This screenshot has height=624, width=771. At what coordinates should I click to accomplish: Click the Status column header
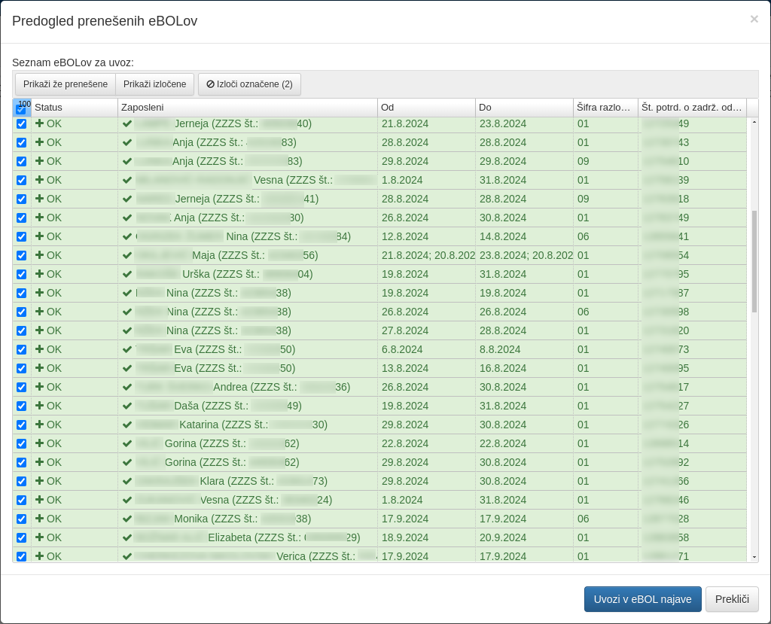pos(74,108)
